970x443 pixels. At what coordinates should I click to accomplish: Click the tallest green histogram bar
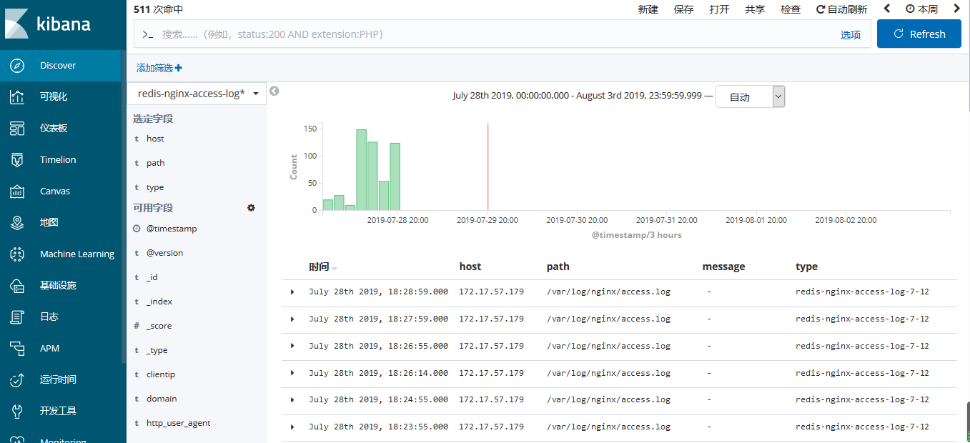tap(361, 170)
